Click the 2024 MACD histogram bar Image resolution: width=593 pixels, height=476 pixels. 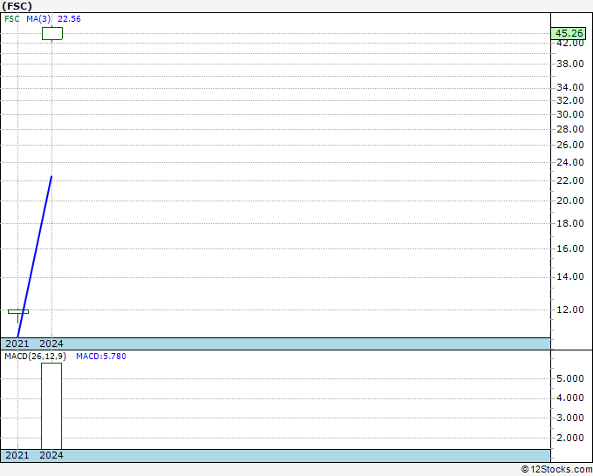51,406
